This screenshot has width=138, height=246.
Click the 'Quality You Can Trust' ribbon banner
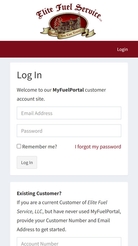(68, 34)
